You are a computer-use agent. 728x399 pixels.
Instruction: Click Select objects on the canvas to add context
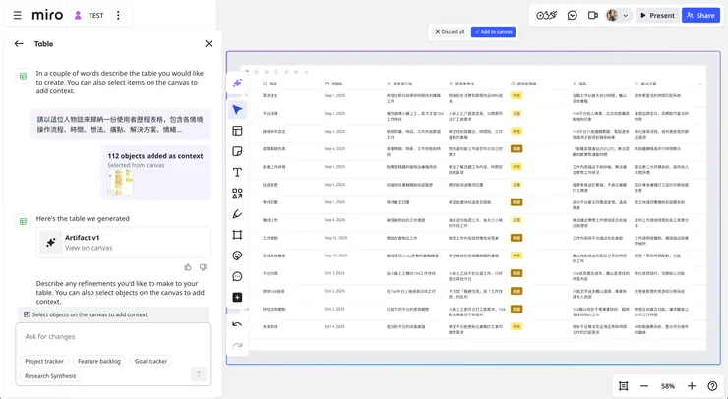pos(113,314)
